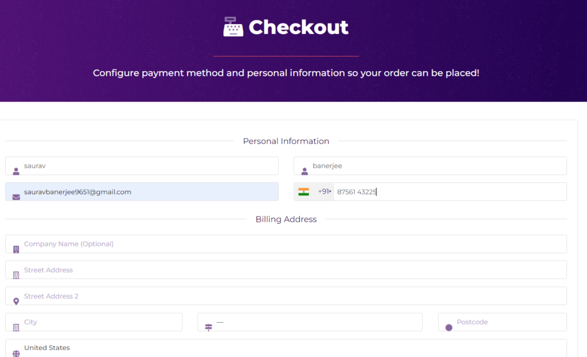The image size is (587, 357).
Task: Click the person icon in last name field
Action: 304,171
